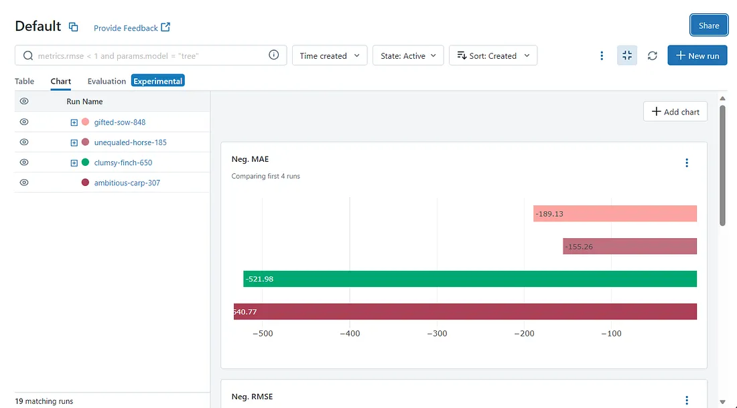This screenshot has height=408, width=737.
Task: Expand the gifted-sow-848 run group
Action: [74, 122]
